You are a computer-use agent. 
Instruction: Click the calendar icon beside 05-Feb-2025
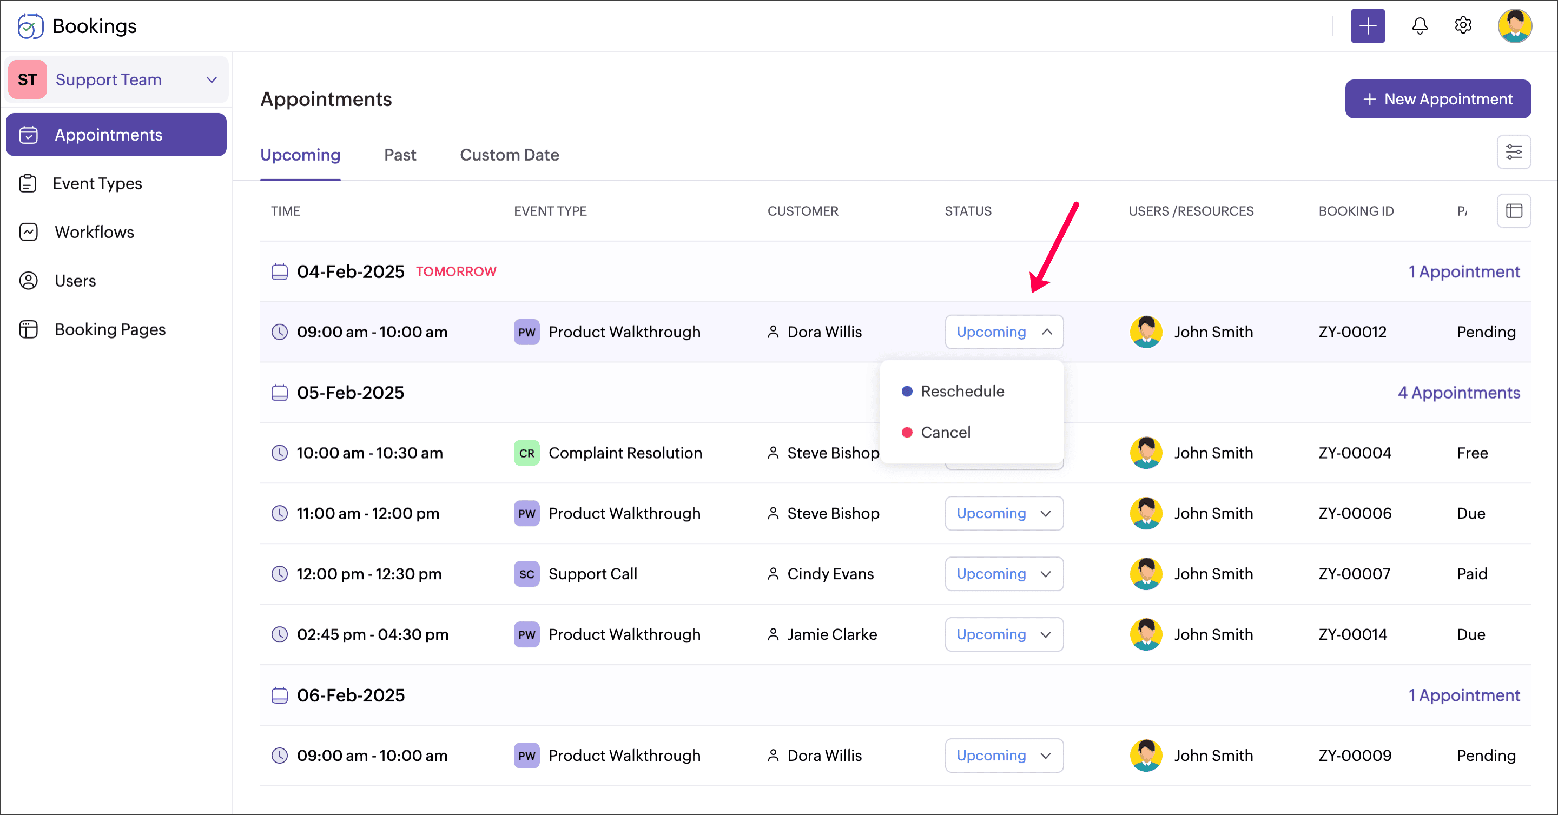coord(280,393)
